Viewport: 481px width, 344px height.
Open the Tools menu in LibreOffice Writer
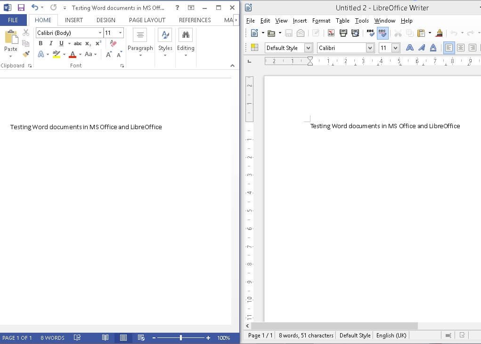(x=362, y=21)
